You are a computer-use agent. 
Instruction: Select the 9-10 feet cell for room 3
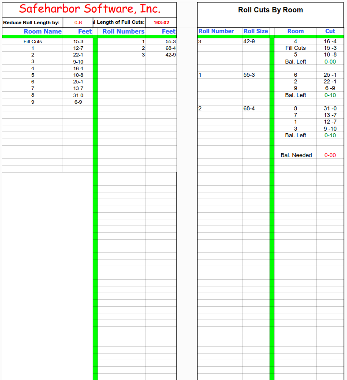(x=78, y=62)
